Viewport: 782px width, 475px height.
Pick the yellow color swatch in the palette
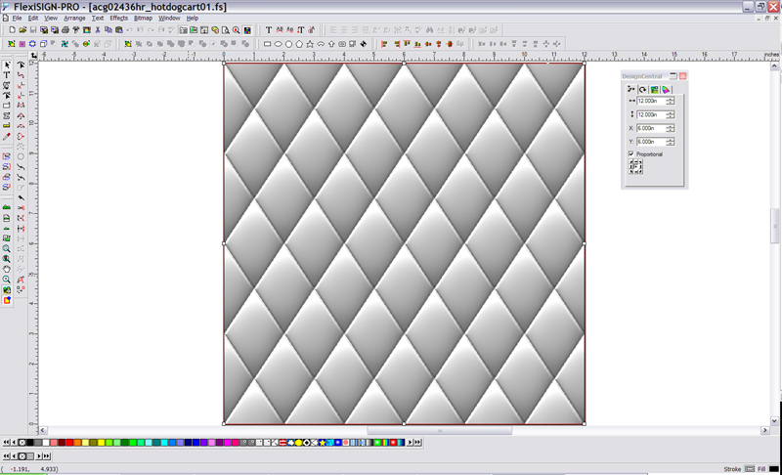pos(102,443)
